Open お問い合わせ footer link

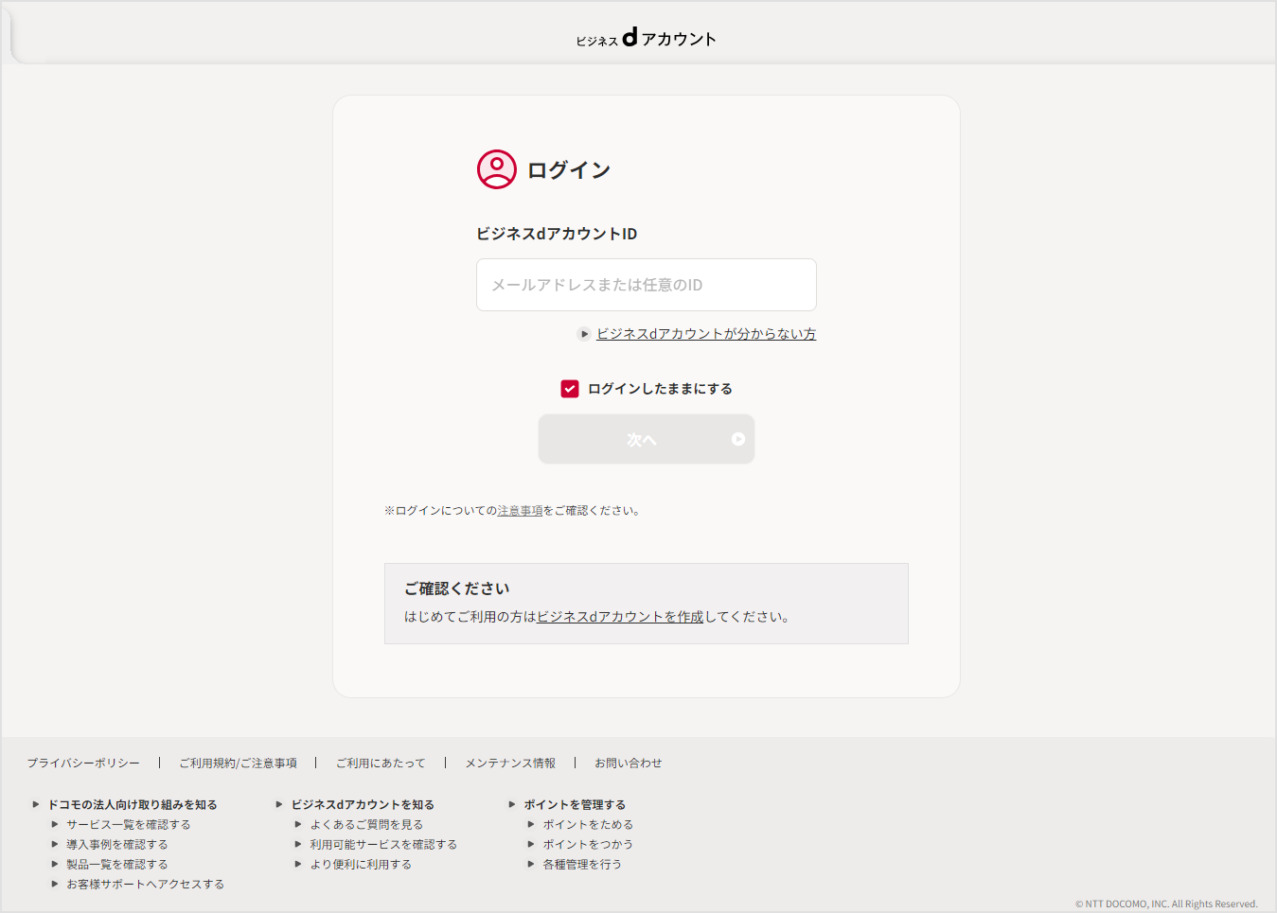[629, 764]
